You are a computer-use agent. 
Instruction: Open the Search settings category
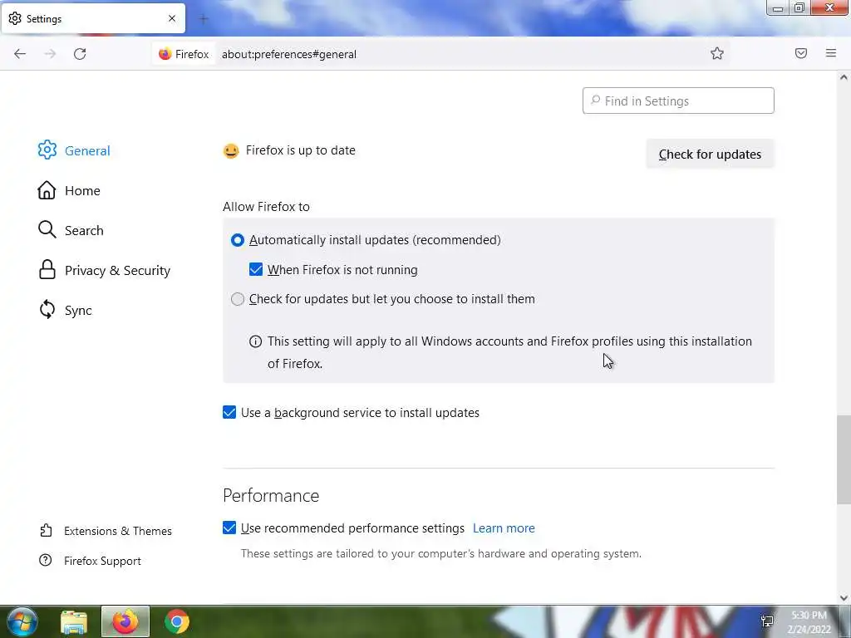click(x=71, y=230)
